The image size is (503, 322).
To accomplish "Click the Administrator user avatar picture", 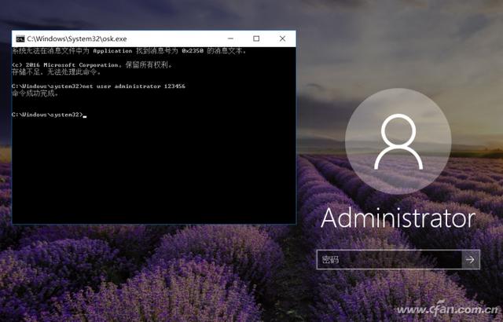I will pos(398,141).
